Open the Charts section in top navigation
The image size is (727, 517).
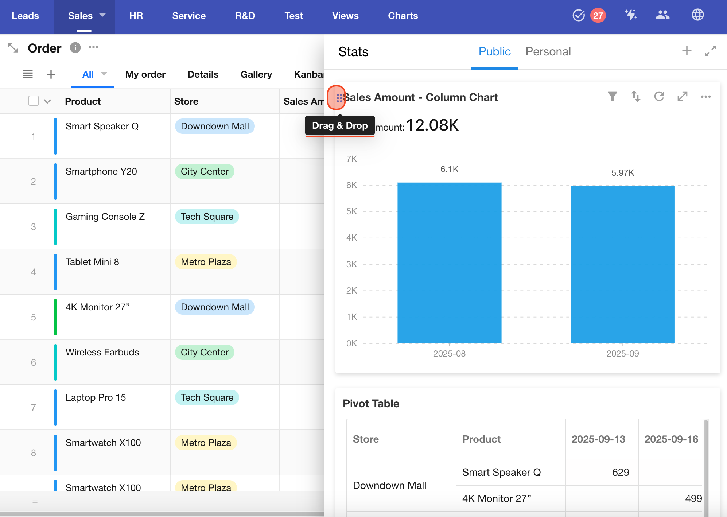tap(403, 16)
